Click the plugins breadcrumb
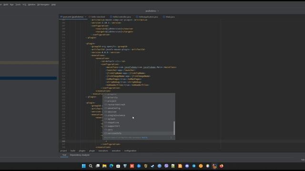This screenshot has height=171, width=305. coord(82,151)
